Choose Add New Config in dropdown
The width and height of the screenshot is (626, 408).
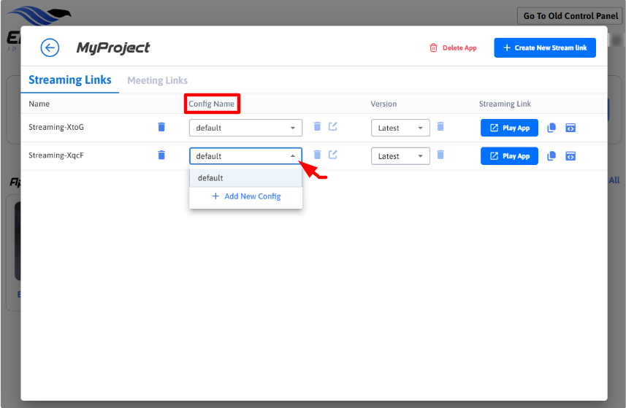click(246, 196)
